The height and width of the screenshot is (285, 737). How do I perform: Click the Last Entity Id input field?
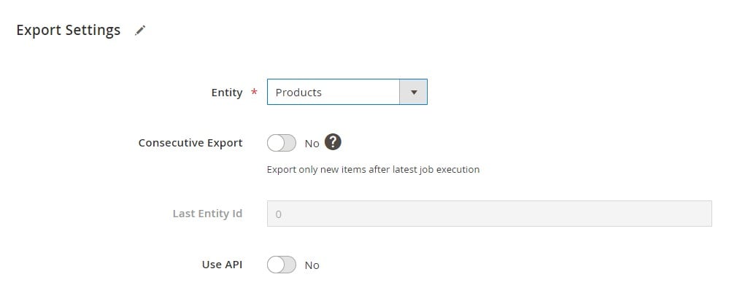(x=490, y=214)
